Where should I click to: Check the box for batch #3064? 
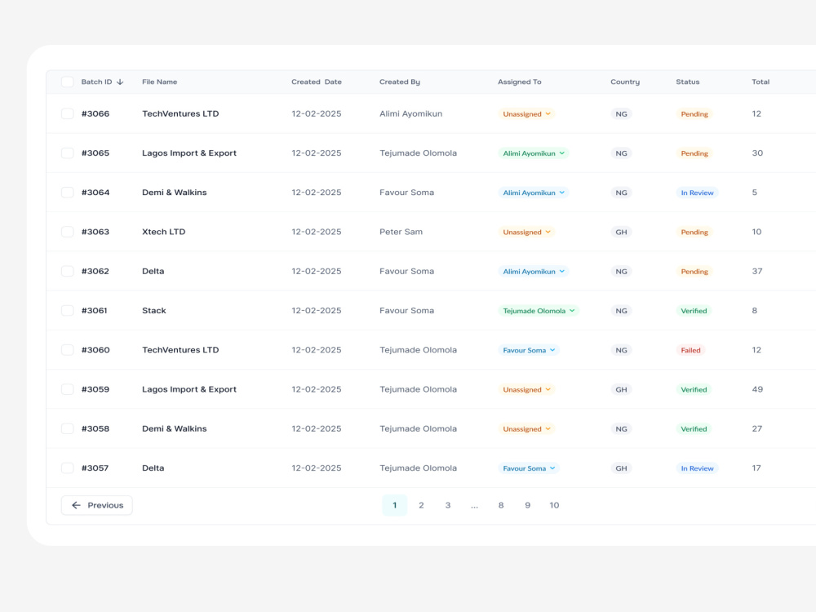(x=67, y=193)
